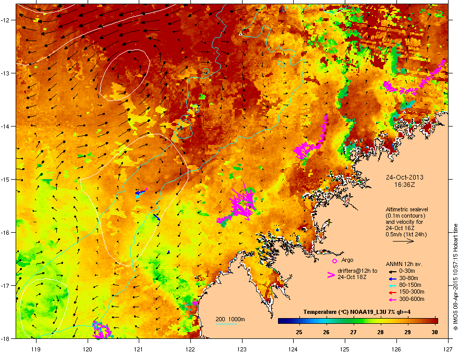Click the cyan 200 1000m bathymetry legend line
459x354 pixels.
(226, 324)
